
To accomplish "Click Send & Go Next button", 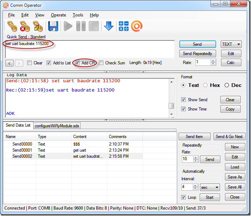I will pyautogui.click(x=229, y=137).
